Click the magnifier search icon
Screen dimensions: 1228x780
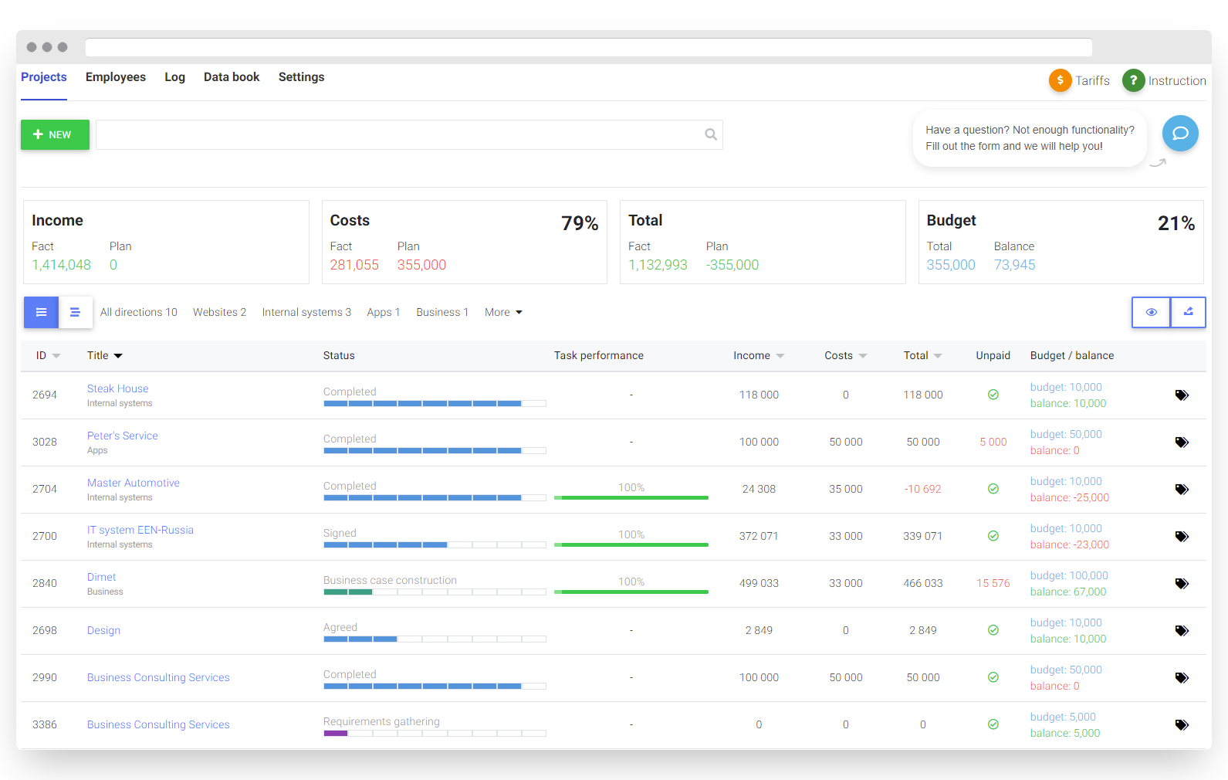click(x=710, y=135)
